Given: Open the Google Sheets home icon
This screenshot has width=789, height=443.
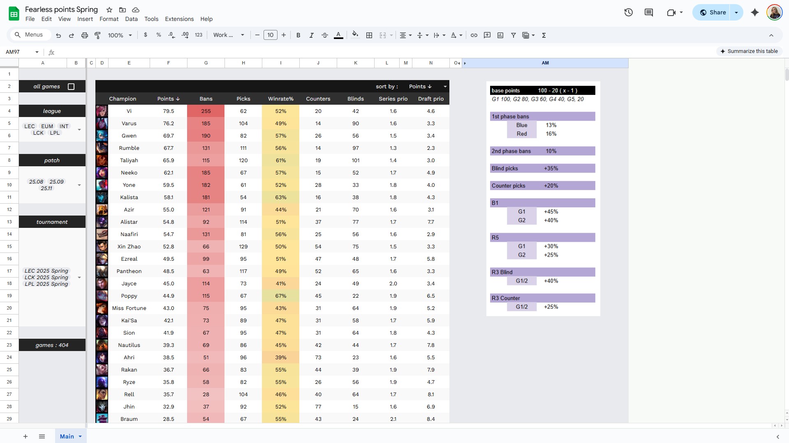Looking at the screenshot, I should click(14, 14).
